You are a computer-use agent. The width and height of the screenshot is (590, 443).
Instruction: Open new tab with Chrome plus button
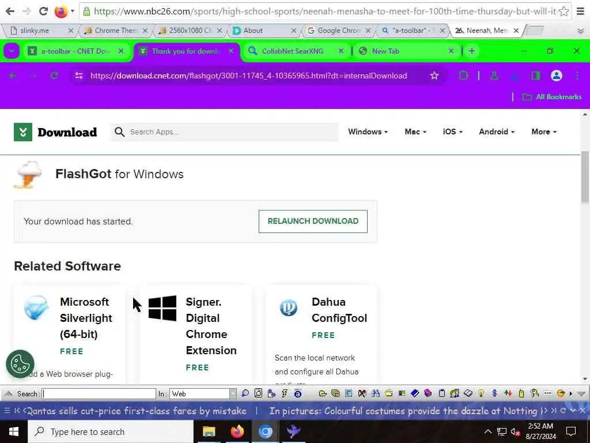(x=471, y=51)
